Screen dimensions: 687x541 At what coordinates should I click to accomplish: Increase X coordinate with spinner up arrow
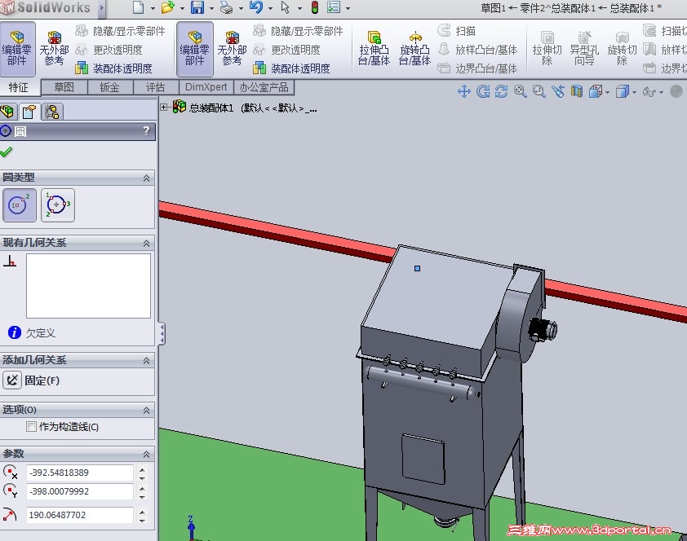click(142, 469)
